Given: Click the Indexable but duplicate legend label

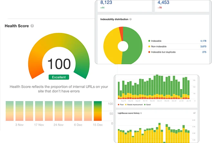Looking at the screenshot, I should pos(163,52).
